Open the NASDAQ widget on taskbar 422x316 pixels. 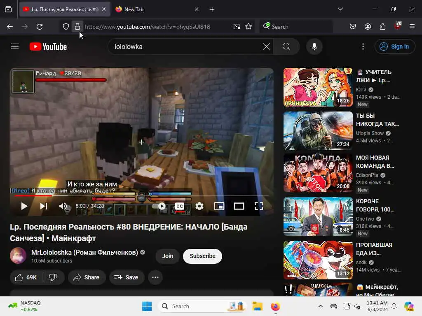(x=24, y=306)
